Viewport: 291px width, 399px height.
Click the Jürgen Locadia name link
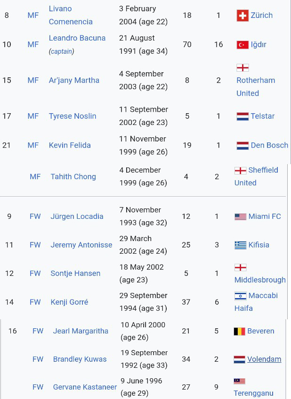click(77, 216)
